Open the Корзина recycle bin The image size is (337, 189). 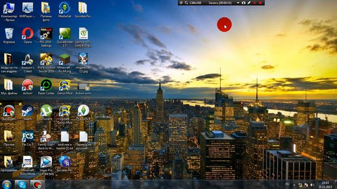point(9,34)
